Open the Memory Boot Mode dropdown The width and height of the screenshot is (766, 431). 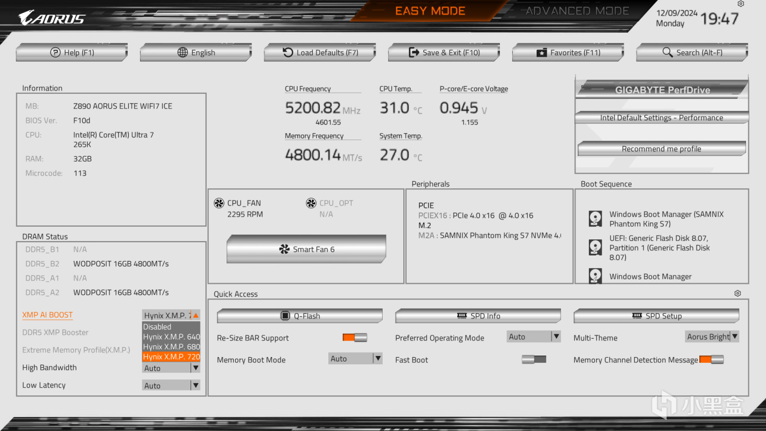pyautogui.click(x=356, y=359)
